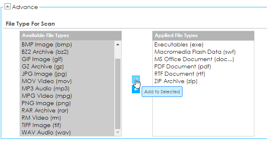267x147 pixels.
Task: Click the remove from selected arrow button
Action: pyautogui.click(x=136, y=89)
